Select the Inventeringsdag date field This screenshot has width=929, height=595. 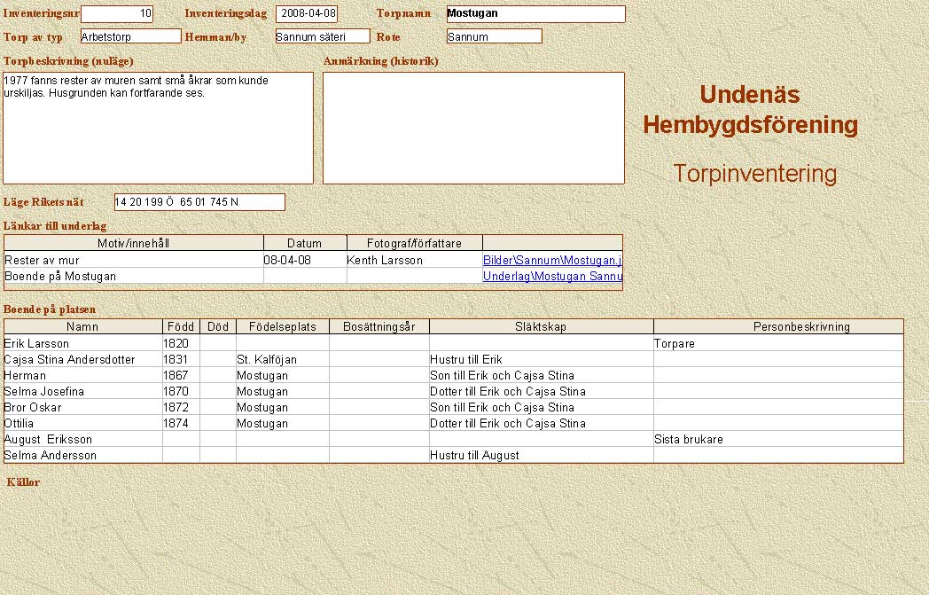tap(307, 14)
